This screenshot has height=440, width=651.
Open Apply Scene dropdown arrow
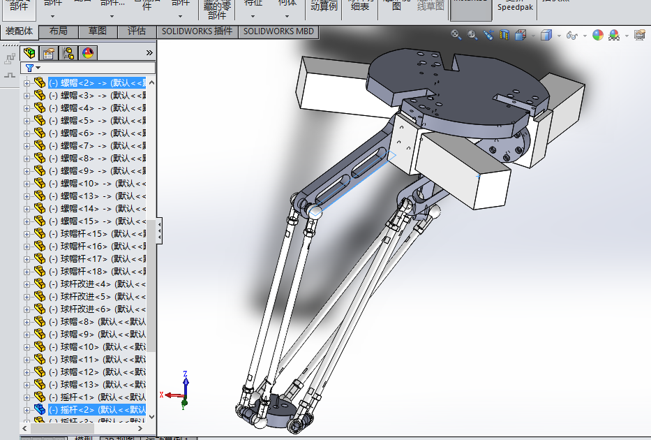click(627, 36)
